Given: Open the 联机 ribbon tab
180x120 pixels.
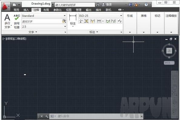Looking at the screenshot, I should point(108,10).
